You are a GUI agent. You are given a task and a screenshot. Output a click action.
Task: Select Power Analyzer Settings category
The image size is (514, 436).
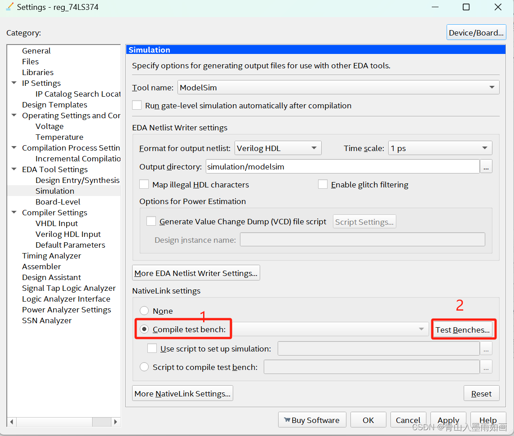click(x=66, y=310)
